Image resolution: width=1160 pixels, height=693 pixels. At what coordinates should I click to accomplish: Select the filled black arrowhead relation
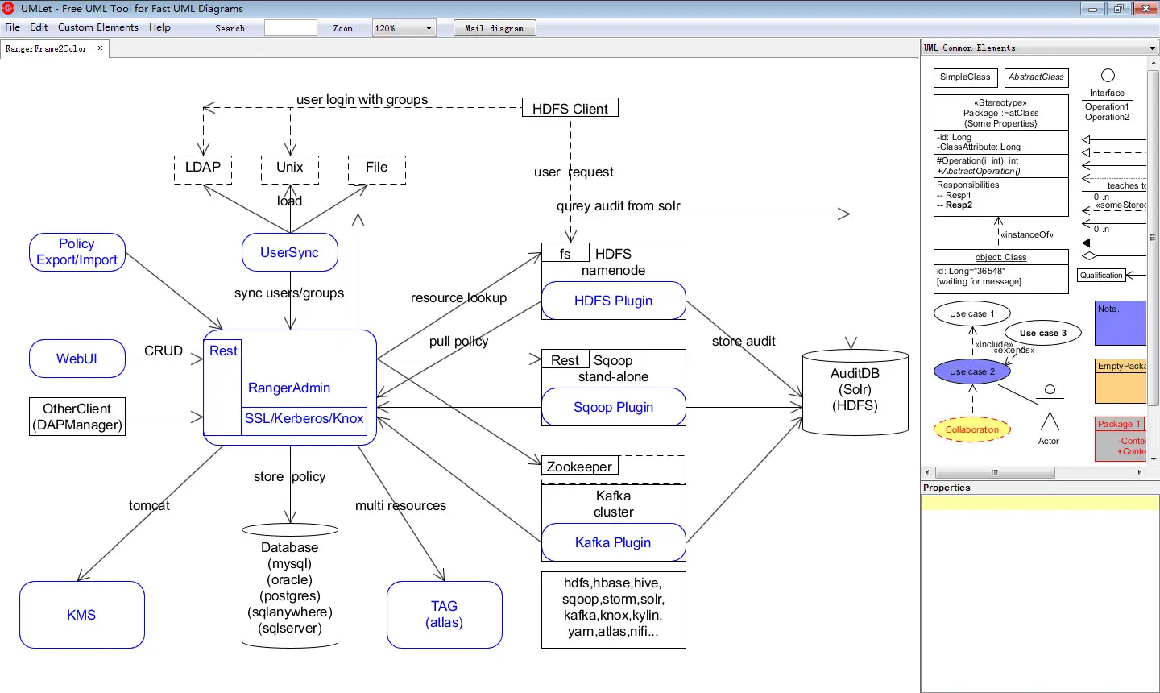(1113, 243)
